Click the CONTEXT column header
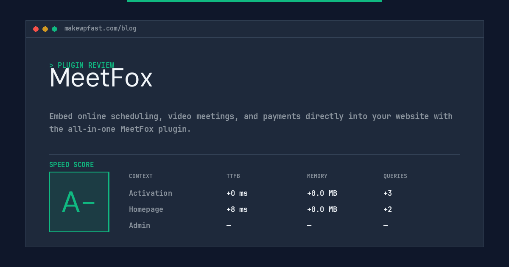Image resolution: width=509 pixels, height=267 pixels. 141,176
